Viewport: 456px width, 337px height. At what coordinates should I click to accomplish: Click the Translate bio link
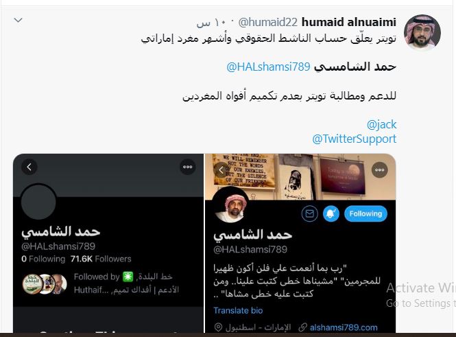(238, 310)
